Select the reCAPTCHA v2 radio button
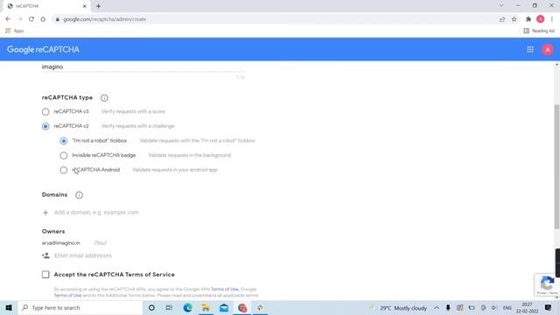This screenshot has width=560, height=315. 45,126
